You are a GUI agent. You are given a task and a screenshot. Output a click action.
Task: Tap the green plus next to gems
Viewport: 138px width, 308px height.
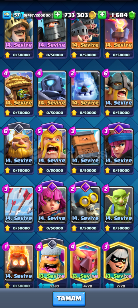click(x=102, y=15)
